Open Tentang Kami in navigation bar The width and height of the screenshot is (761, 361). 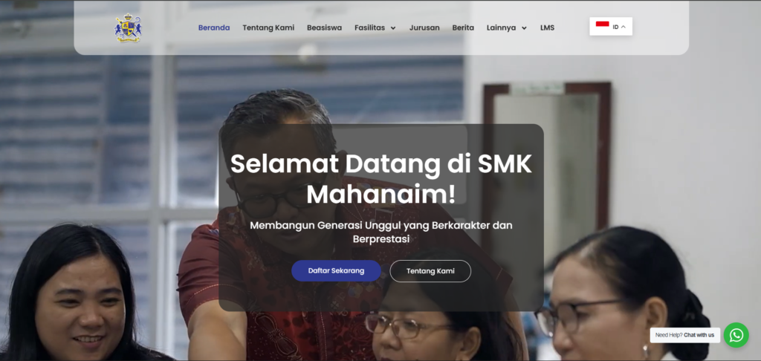click(x=268, y=27)
